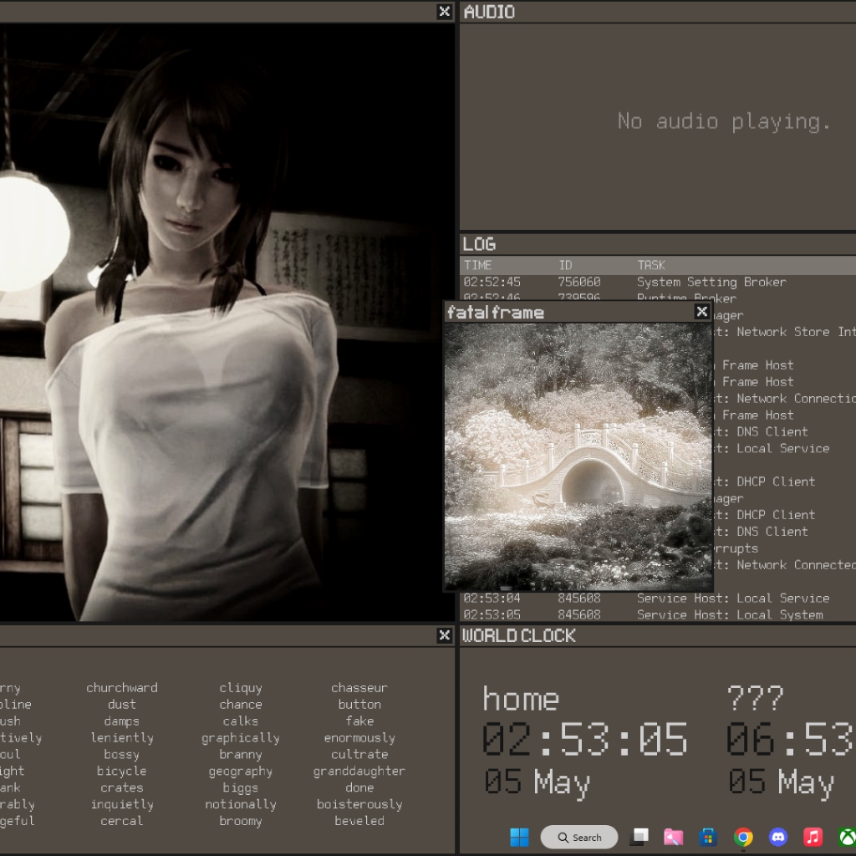
Task: Click the word 'graphically'
Action: [241, 738]
